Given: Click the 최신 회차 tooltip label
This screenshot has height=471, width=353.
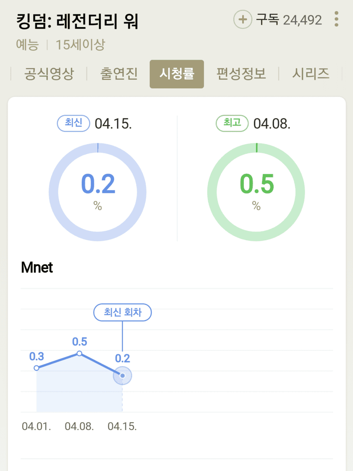Looking at the screenshot, I should click(123, 312).
